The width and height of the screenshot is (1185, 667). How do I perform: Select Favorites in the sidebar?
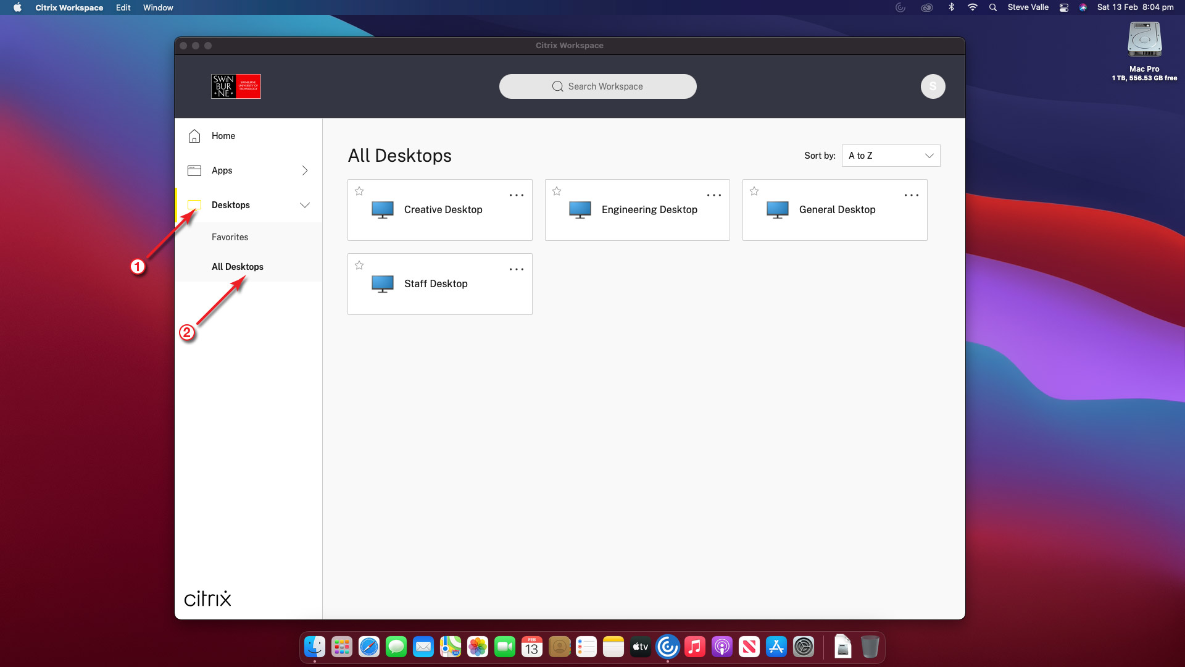click(230, 237)
